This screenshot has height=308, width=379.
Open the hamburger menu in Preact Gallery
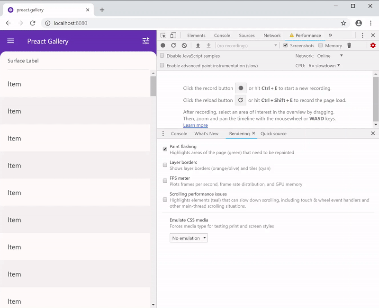click(10, 41)
